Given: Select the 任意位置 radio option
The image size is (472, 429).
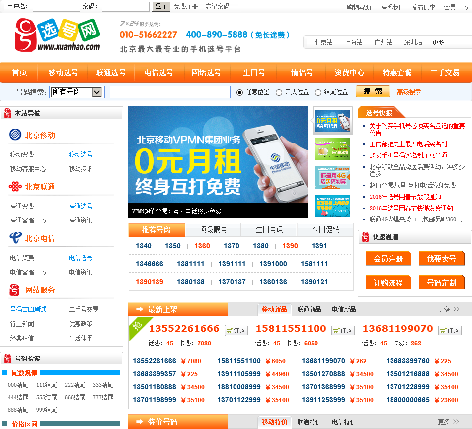Looking at the screenshot, I should [x=239, y=93].
